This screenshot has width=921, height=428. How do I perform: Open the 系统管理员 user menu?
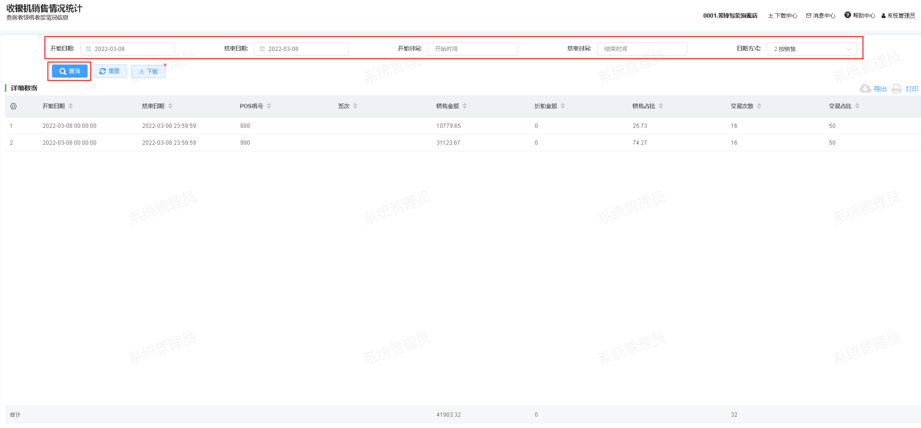click(x=898, y=16)
